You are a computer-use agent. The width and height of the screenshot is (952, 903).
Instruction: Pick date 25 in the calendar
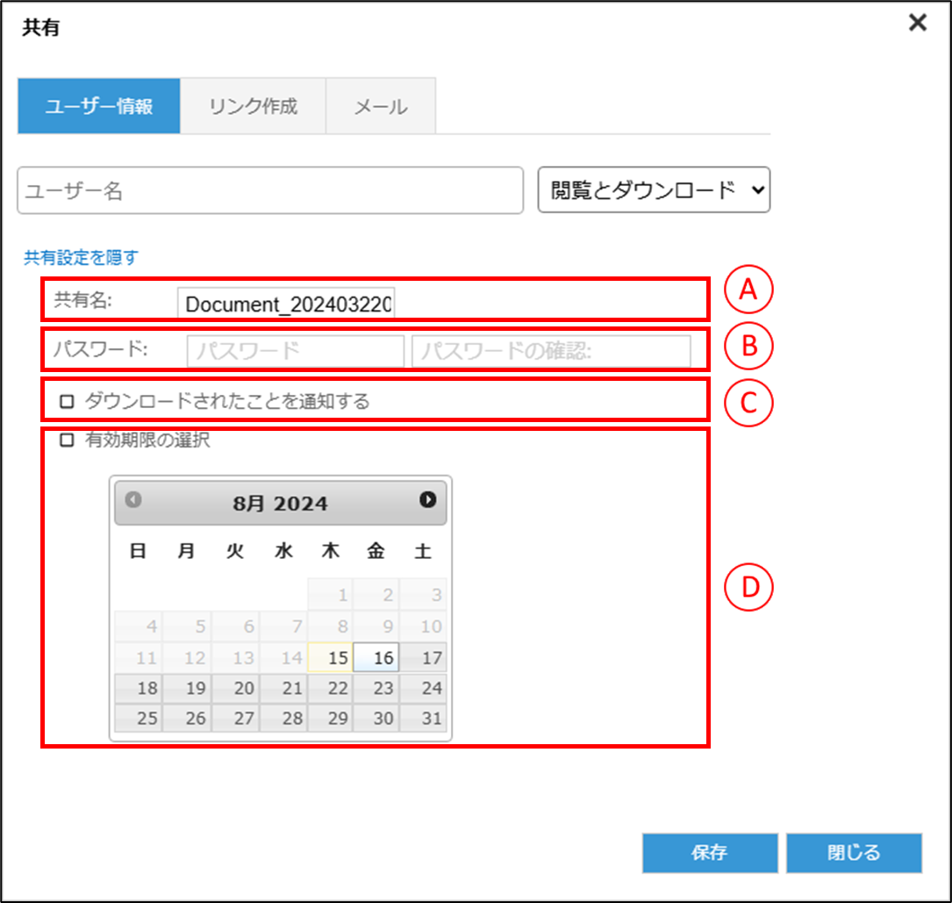tap(139, 718)
